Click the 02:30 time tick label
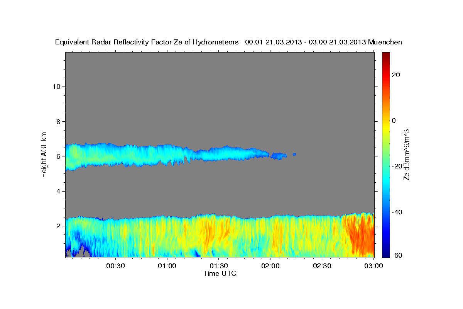Image resolution: width=463 pixels, height=309 pixels. point(322,266)
